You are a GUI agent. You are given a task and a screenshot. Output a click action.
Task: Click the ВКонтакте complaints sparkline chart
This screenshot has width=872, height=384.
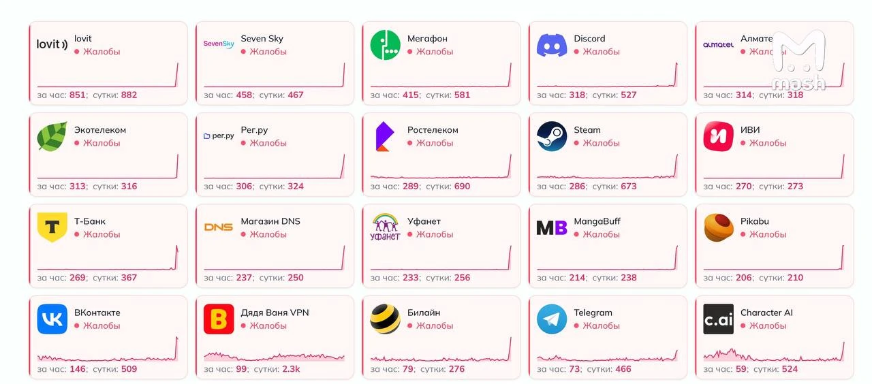(108, 349)
